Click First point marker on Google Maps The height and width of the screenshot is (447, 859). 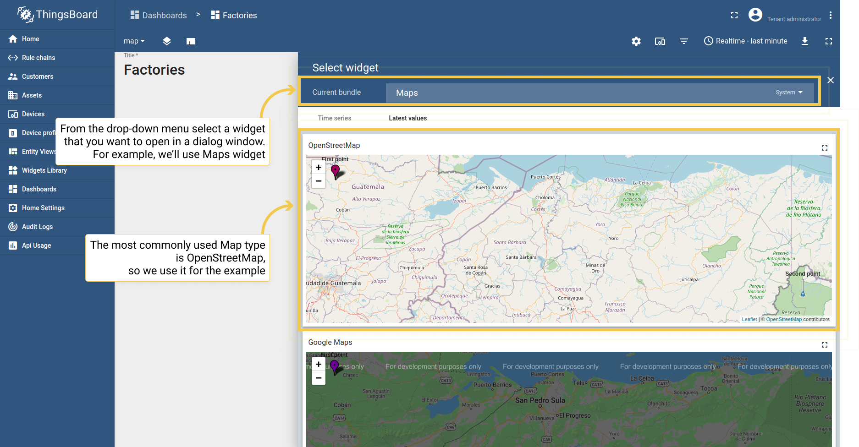click(x=335, y=367)
